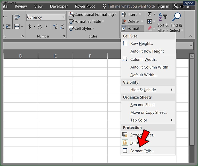Open Alignment settings dialog launcher

pos(22,36)
